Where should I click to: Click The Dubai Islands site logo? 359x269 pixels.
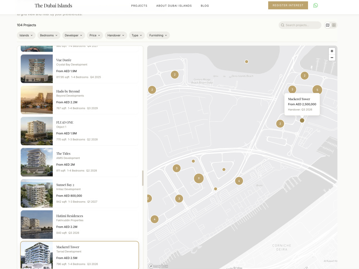click(x=53, y=5)
